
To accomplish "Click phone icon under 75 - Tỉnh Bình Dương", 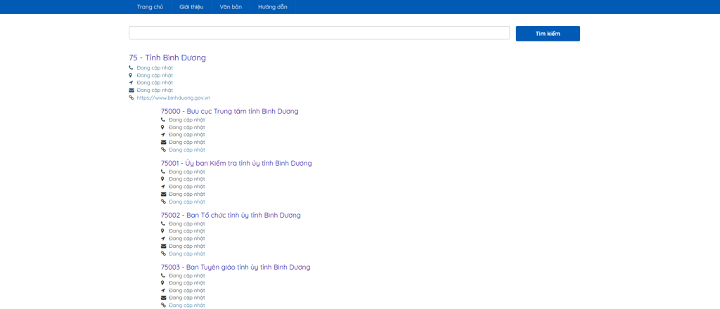I will point(131,68).
